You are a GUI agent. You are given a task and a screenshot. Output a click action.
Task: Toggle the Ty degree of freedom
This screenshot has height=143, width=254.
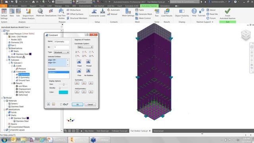pyautogui.click(x=83, y=52)
